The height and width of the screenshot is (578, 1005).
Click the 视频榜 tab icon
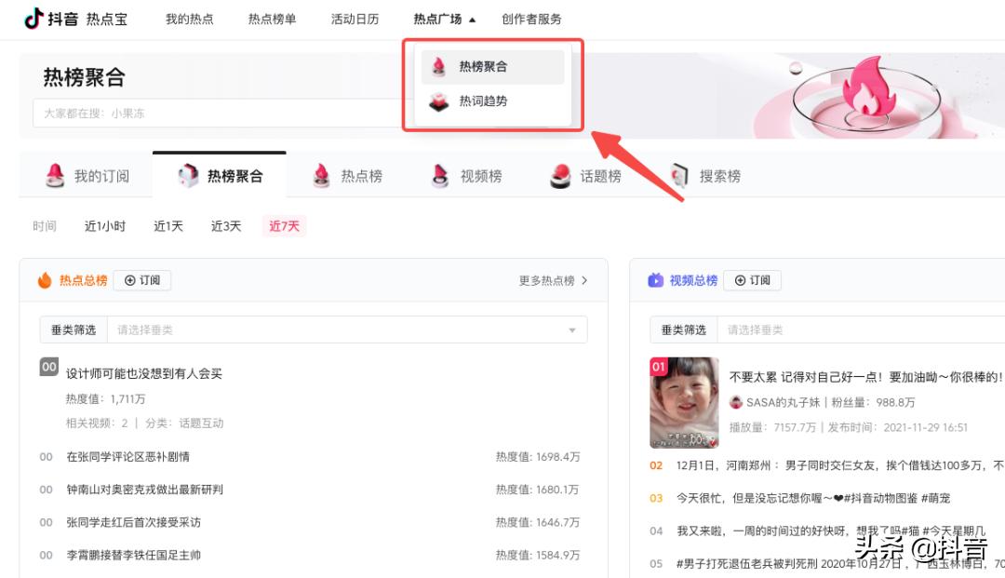pyautogui.click(x=439, y=174)
